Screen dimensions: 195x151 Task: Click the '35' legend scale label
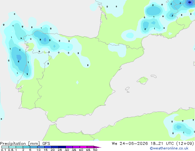click(74, 150)
